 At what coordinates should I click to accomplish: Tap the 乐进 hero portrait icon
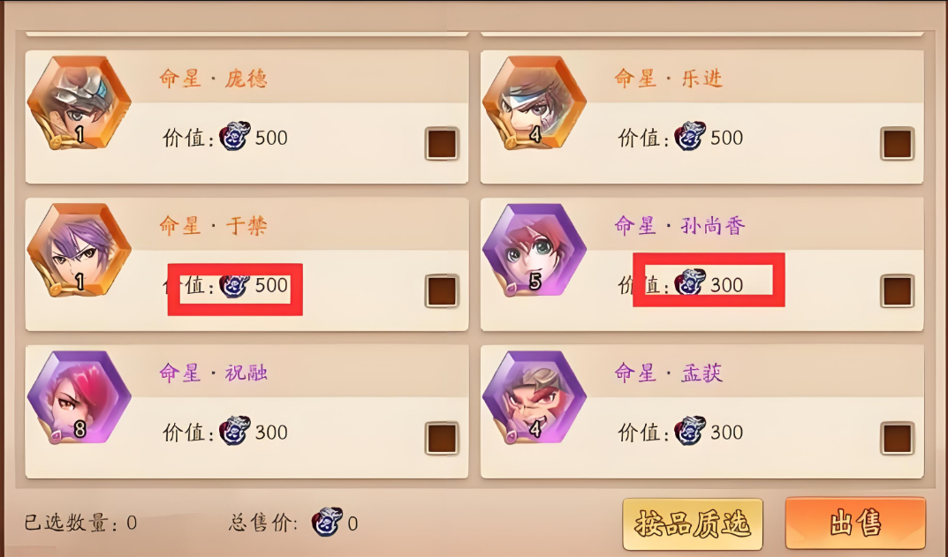click(535, 102)
